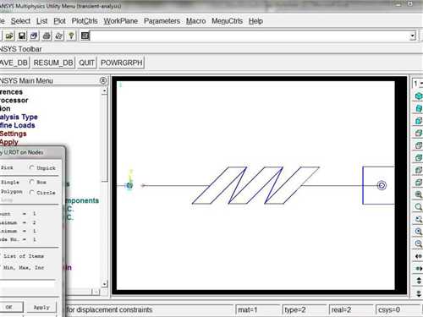The width and height of the screenshot is (423, 317).
Task: Expand the Settings tree item
Action: click(14, 134)
